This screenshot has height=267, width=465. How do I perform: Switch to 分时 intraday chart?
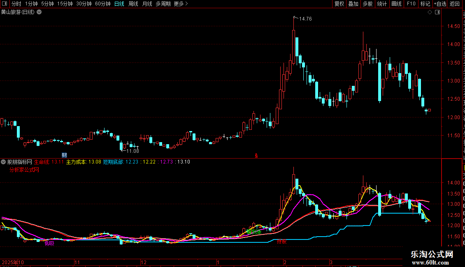coord(16,4)
